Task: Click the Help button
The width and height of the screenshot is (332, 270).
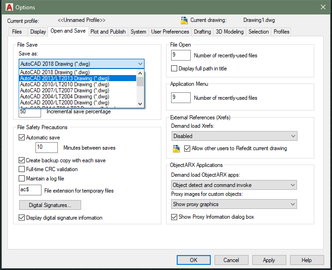Action: [x=307, y=260]
